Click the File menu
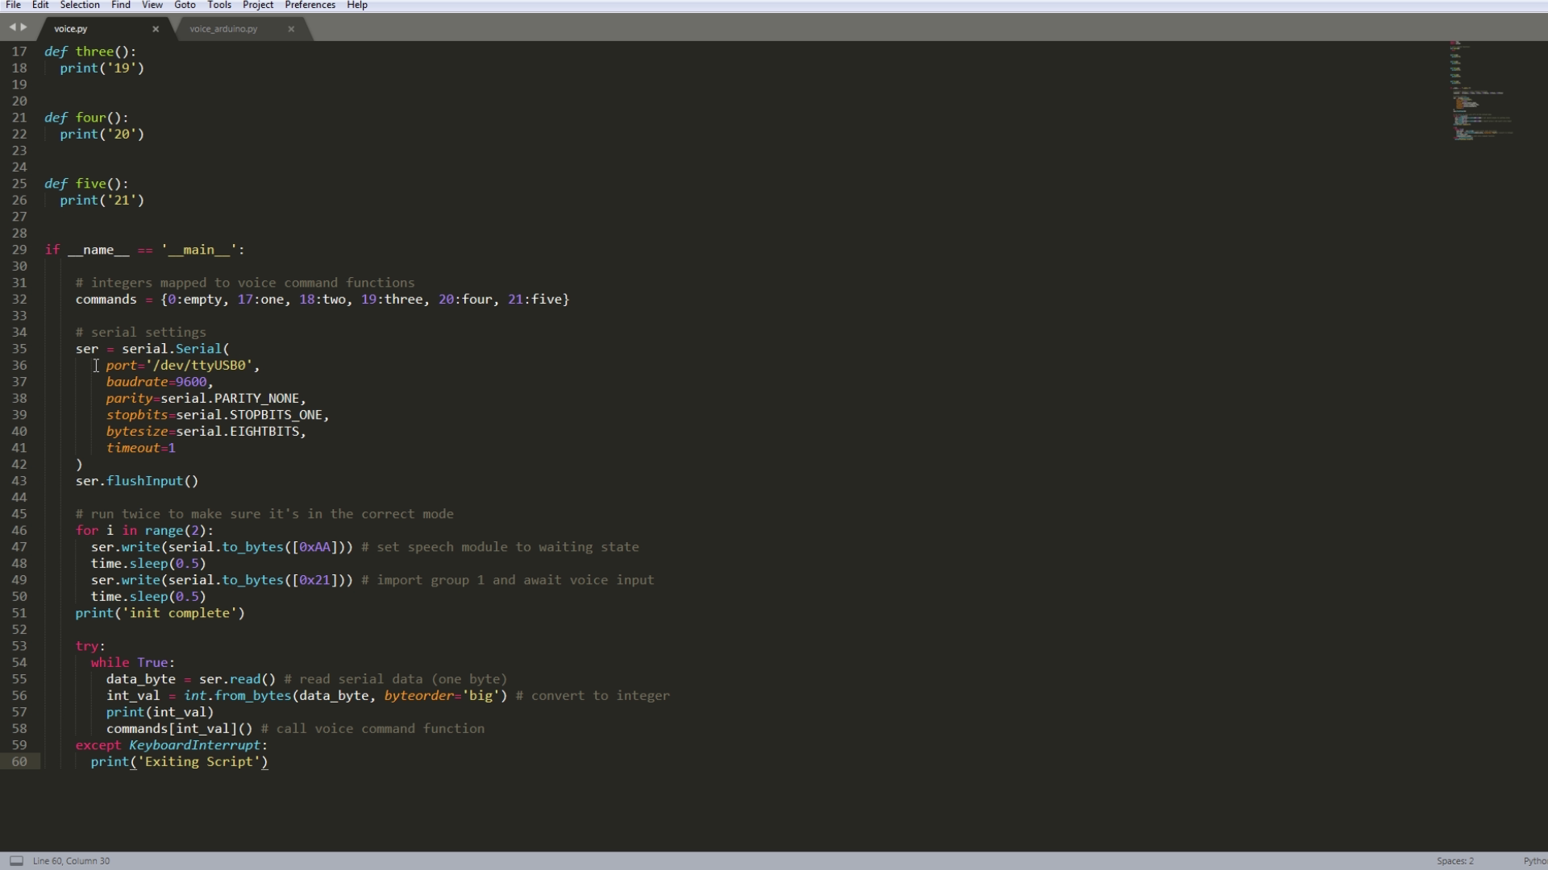Image resolution: width=1548 pixels, height=870 pixels. tap(13, 4)
